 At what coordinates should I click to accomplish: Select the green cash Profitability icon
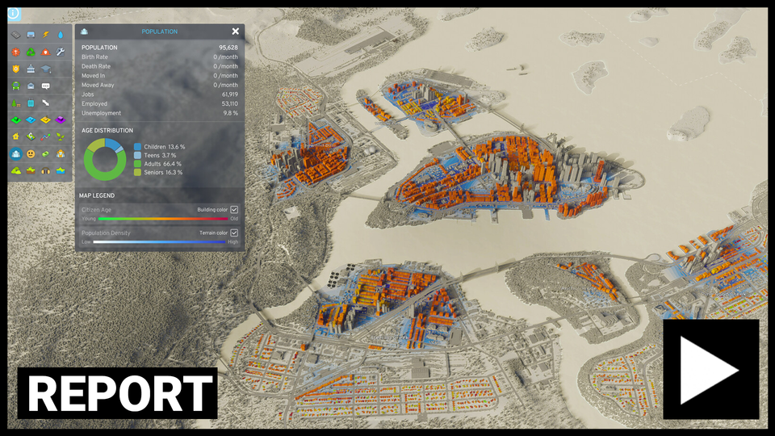point(45,153)
